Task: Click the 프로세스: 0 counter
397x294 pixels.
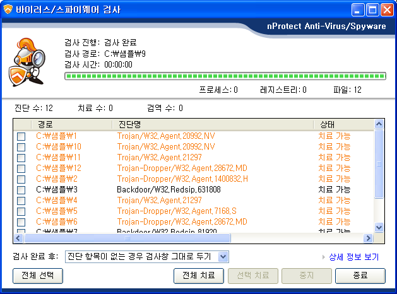Action: click(x=218, y=90)
